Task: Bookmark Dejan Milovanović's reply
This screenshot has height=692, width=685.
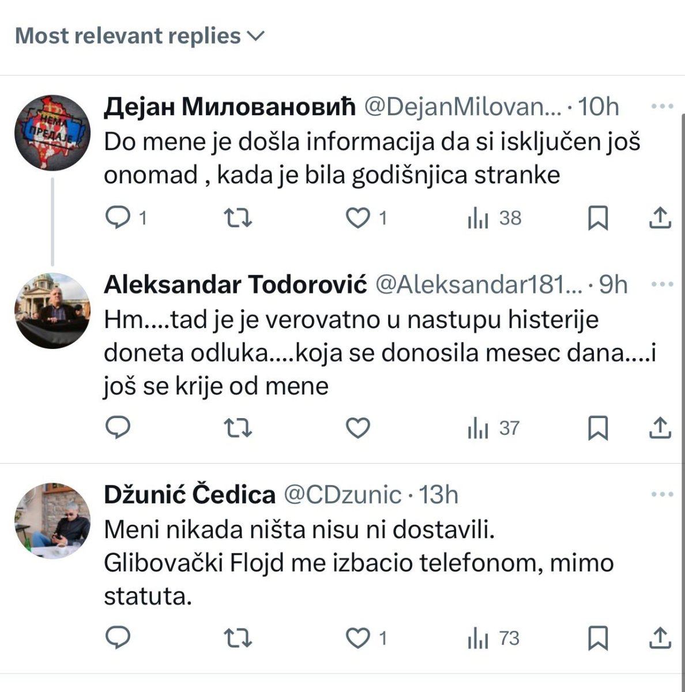Action: coord(597,217)
